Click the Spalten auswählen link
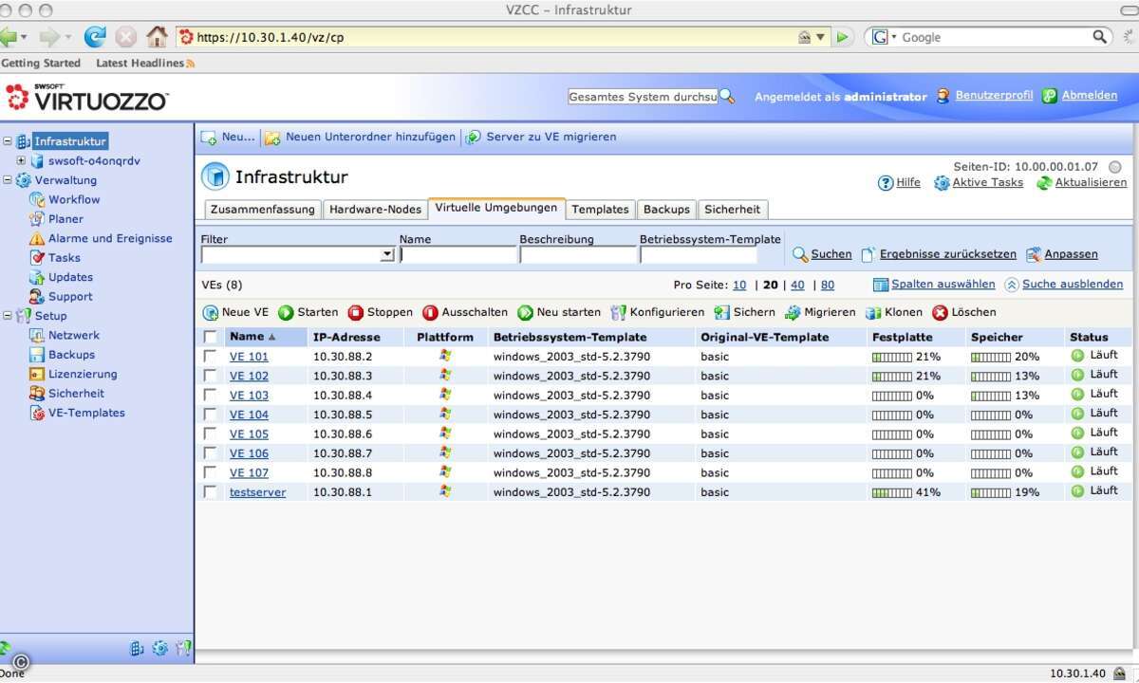Viewport: 1139px width, 683px height. (x=943, y=285)
